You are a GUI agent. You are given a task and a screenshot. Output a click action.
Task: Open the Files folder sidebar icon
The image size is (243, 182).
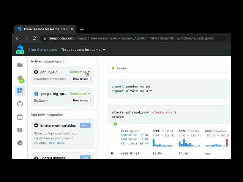click(20, 65)
